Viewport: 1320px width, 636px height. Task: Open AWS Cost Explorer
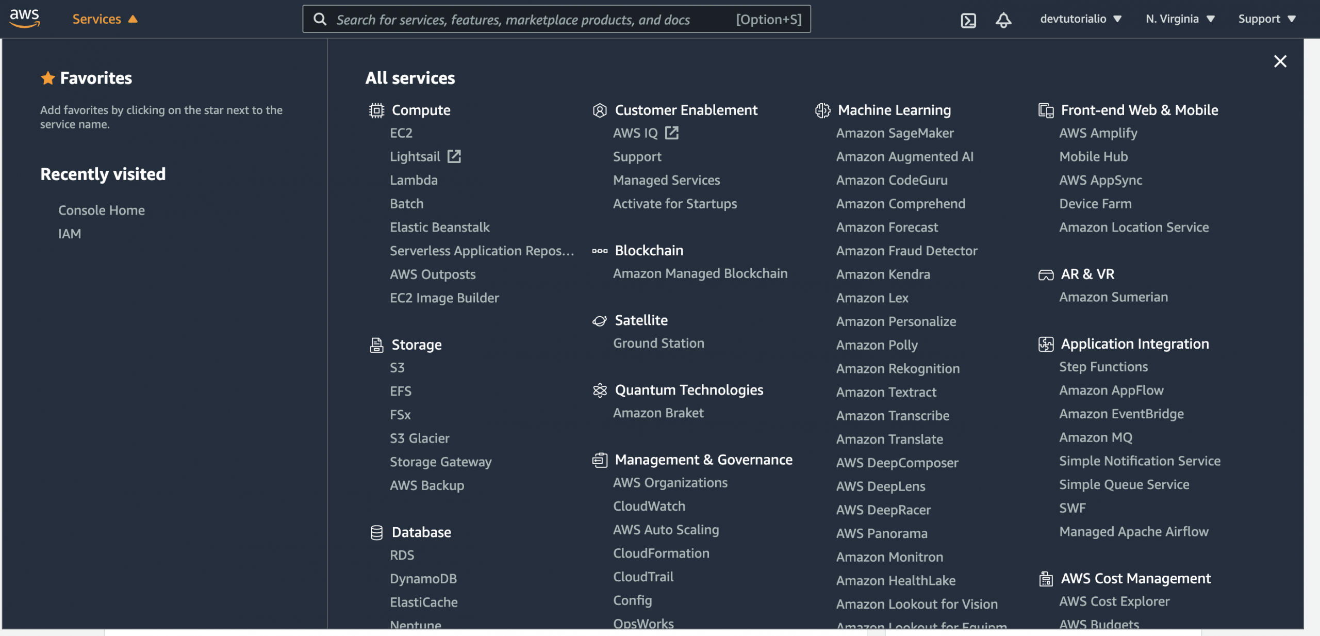click(1114, 602)
